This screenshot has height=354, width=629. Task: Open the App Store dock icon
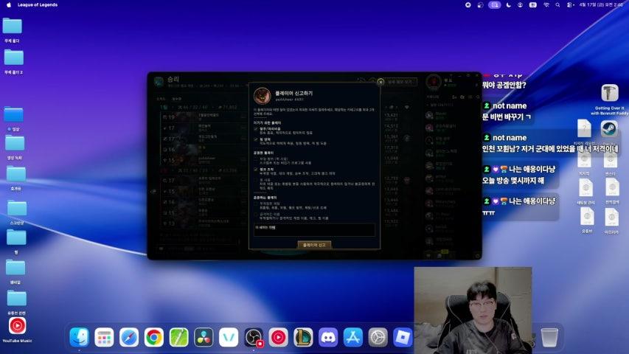pos(353,337)
